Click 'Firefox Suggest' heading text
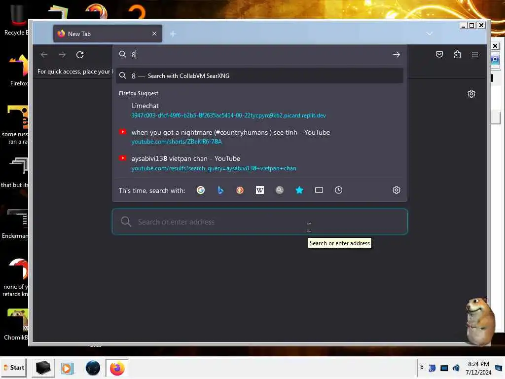 [139, 93]
